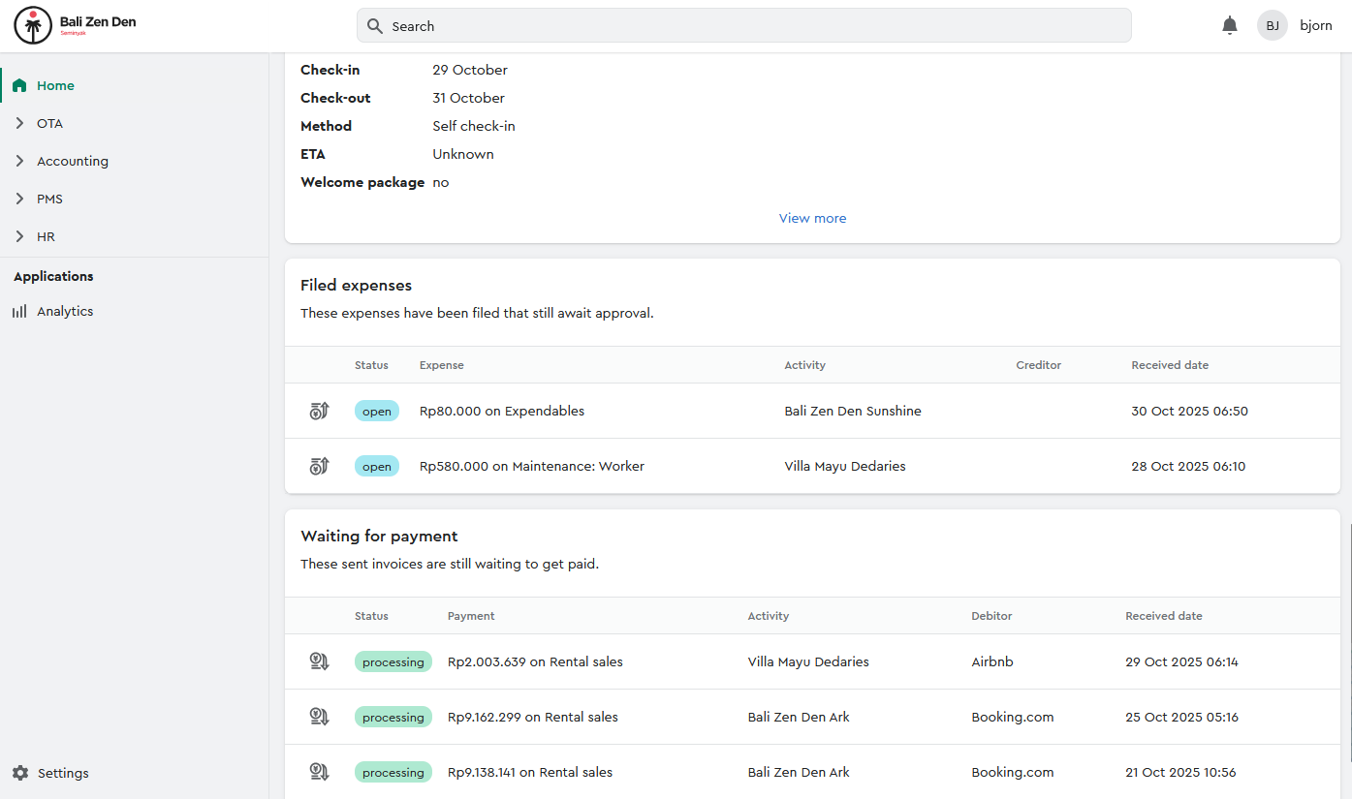The image size is (1352, 799).
Task: Click the Airbnb debitor cell
Action: [x=992, y=661]
